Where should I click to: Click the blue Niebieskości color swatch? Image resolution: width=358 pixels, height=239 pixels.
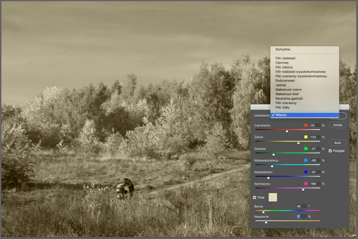point(306,172)
